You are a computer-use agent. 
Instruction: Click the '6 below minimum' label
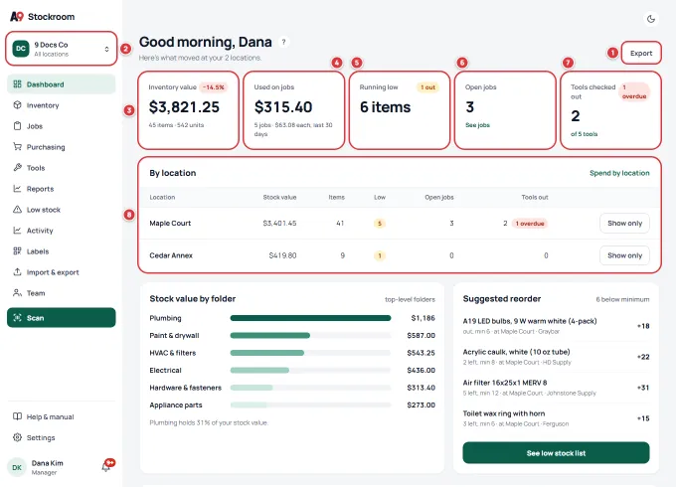pos(622,299)
